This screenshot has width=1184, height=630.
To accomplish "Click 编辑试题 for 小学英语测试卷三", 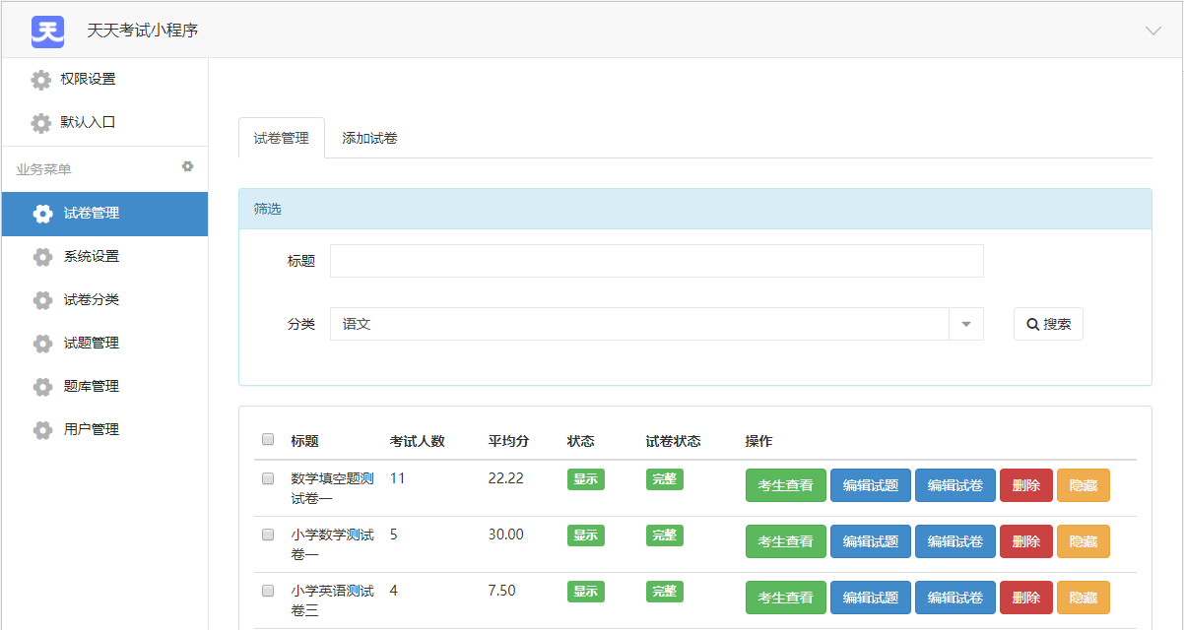I will coord(871,598).
